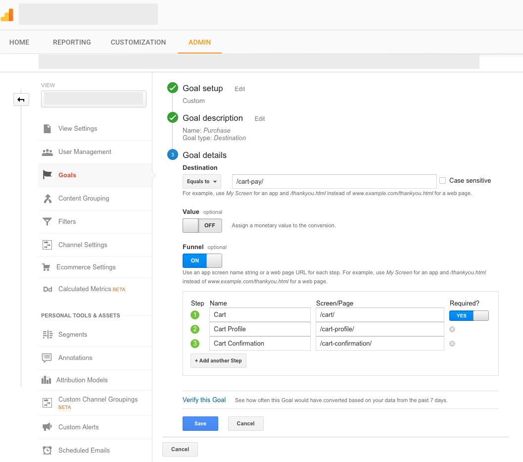Screen dimensions: 523x462
Task: Click the Custom Alerts megaphone icon
Action: pos(48,427)
